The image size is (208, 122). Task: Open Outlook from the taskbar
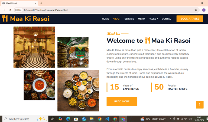(x=84, y=119)
